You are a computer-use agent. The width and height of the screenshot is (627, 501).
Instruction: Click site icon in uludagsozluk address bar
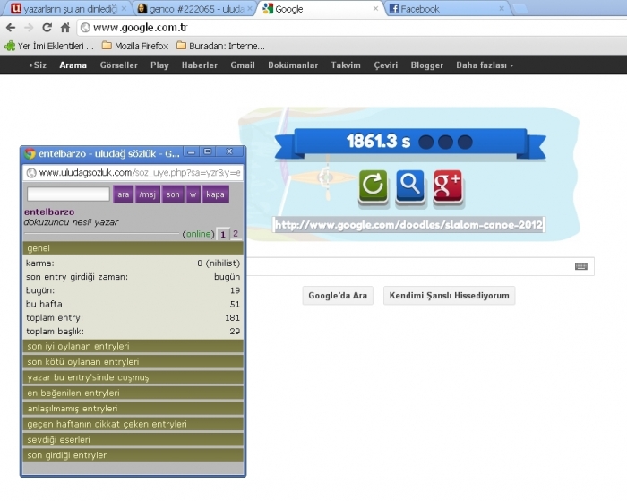[31, 173]
